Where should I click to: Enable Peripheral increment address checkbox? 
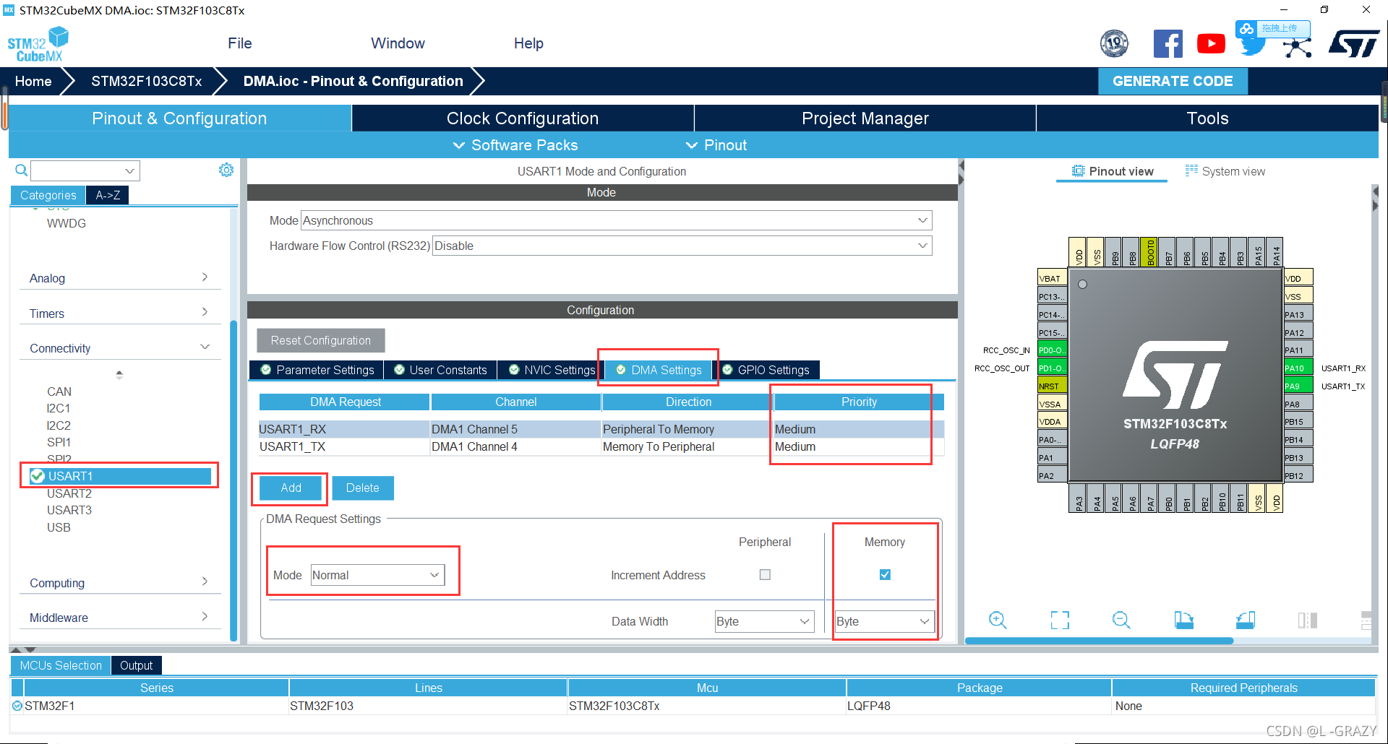click(765, 575)
